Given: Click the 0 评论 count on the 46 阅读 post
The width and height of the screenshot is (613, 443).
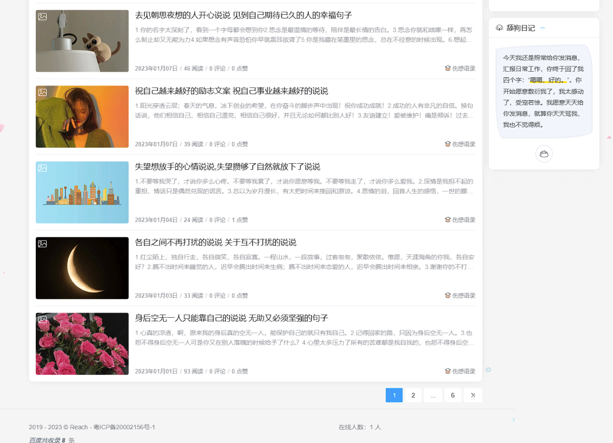Looking at the screenshot, I should click(218, 69).
